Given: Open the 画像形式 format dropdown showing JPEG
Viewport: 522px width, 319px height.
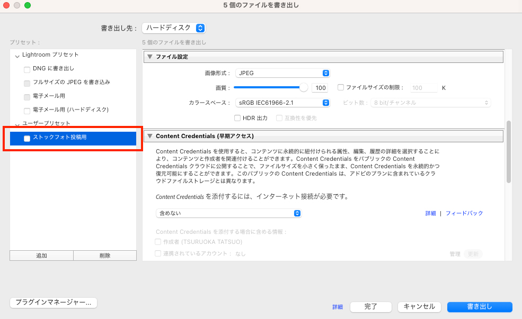Looking at the screenshot, I should (x=282, y=72).
